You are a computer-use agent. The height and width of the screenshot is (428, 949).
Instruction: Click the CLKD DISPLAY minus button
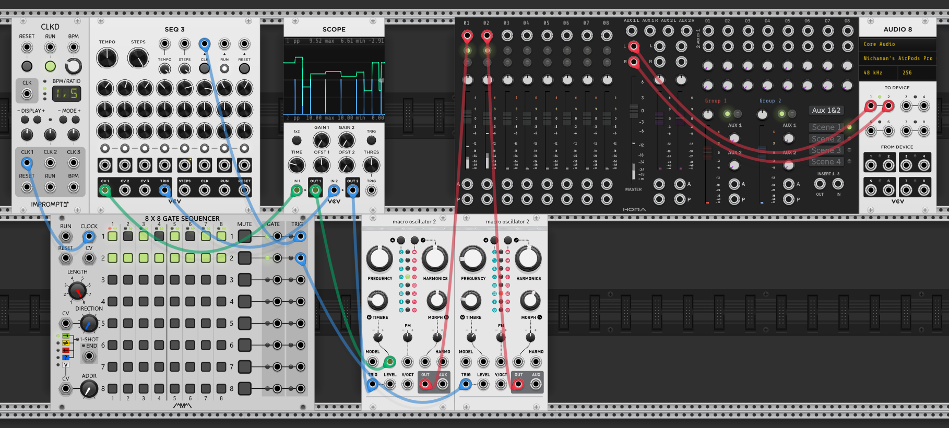click(x=25, y=120)
